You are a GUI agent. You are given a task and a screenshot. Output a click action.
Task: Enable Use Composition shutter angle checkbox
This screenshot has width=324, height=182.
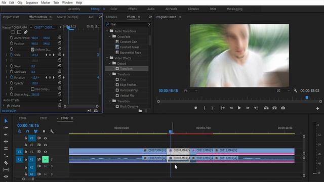tap(32, 89)
